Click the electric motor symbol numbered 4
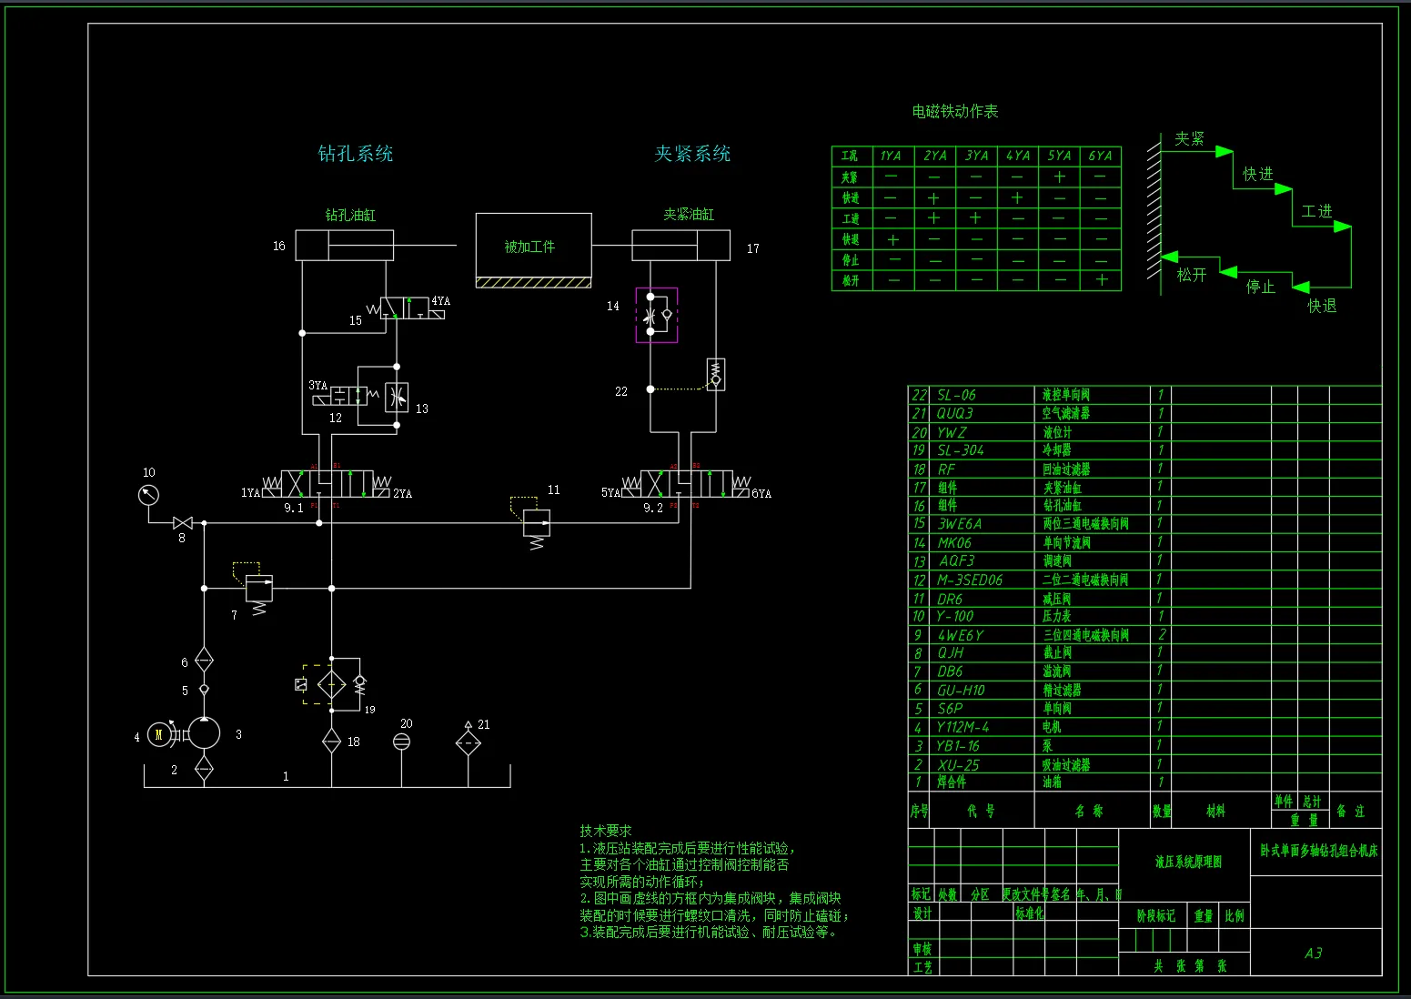This screenshot has height=999, width=1411. pos(159,733)
